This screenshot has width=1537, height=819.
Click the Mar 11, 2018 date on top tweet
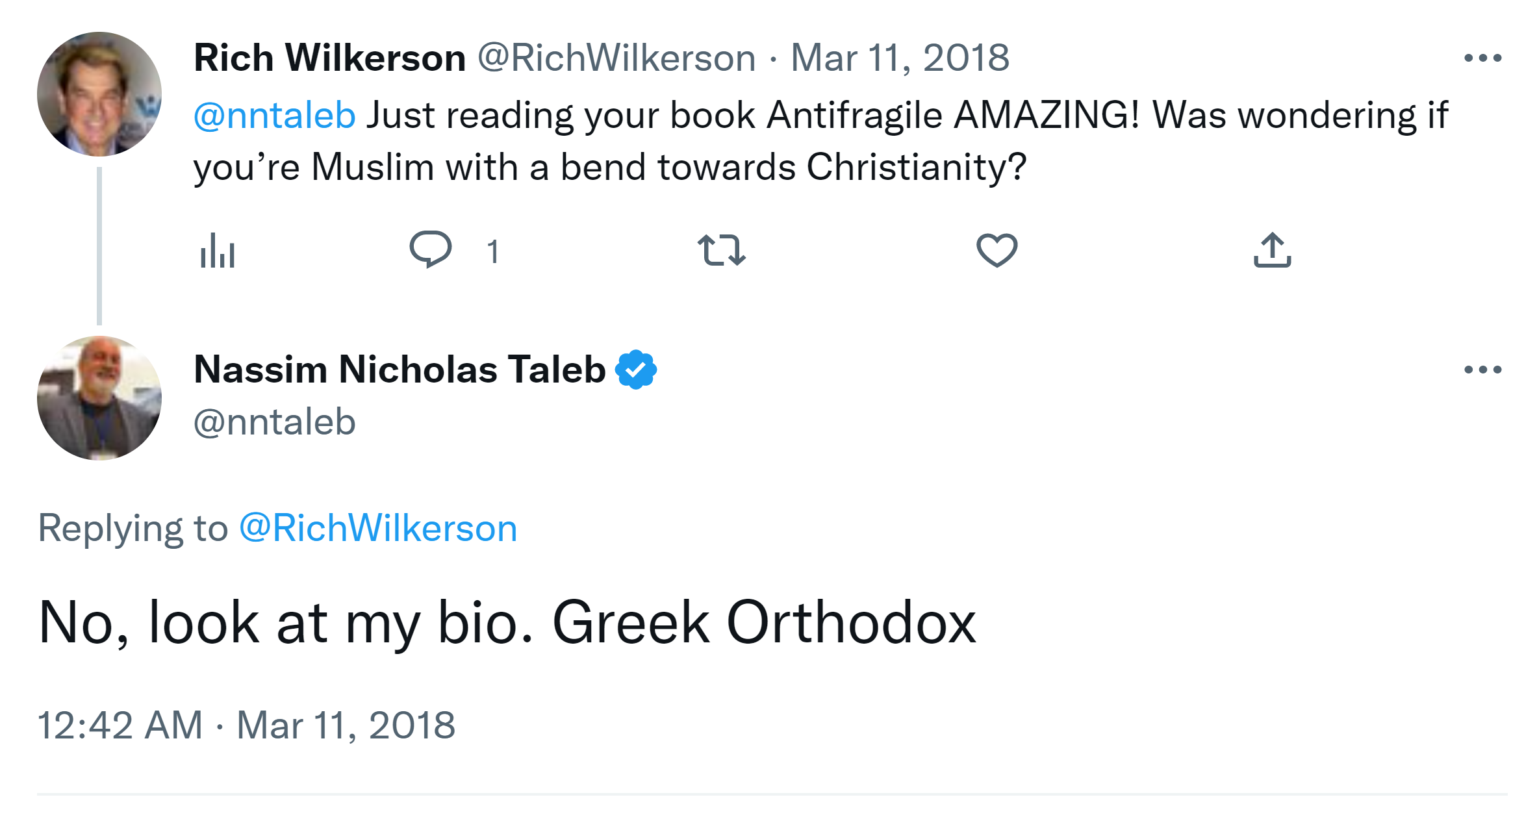[900, 58]
